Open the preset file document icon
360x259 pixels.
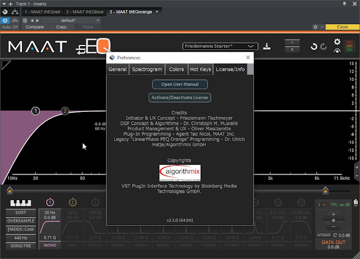(25, 20)
